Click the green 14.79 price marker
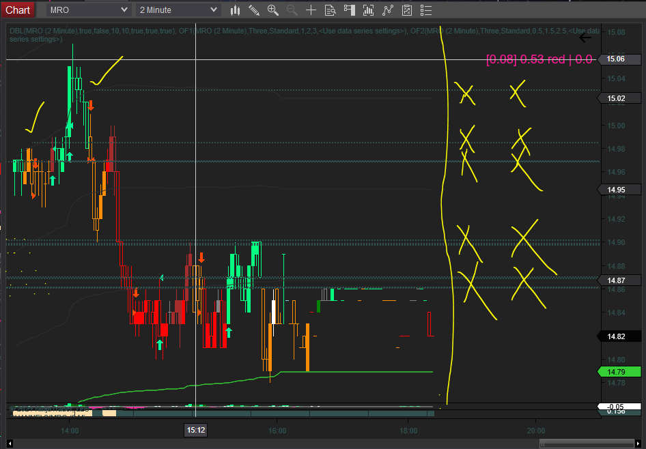Screen dimensions: 646x449 619,372
